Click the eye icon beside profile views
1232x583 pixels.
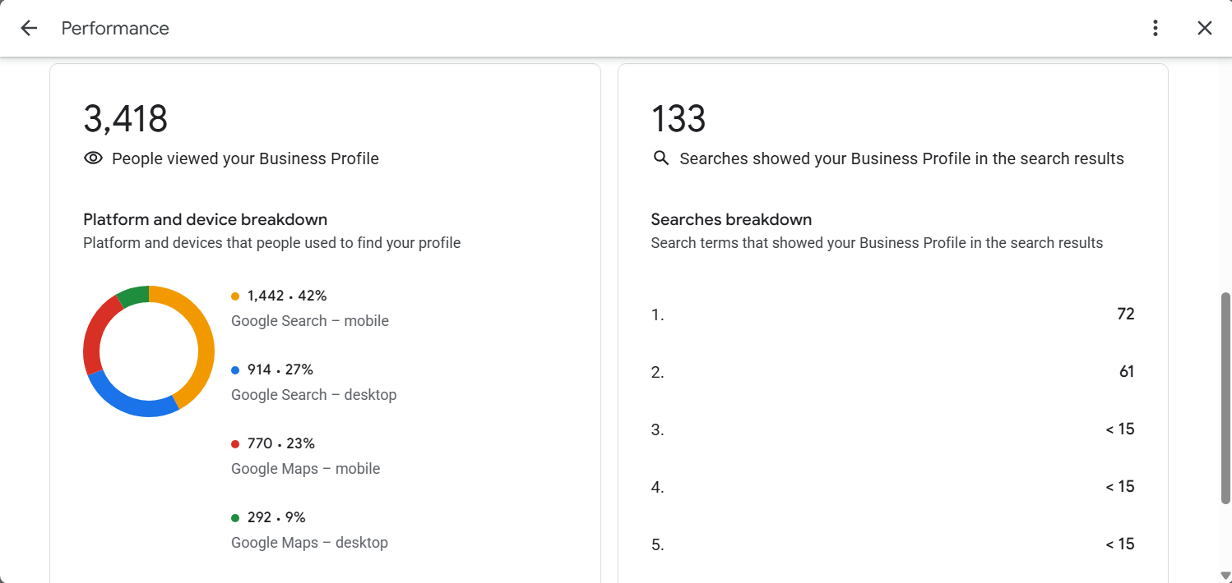pyautogui.click(x=93, y=158)
